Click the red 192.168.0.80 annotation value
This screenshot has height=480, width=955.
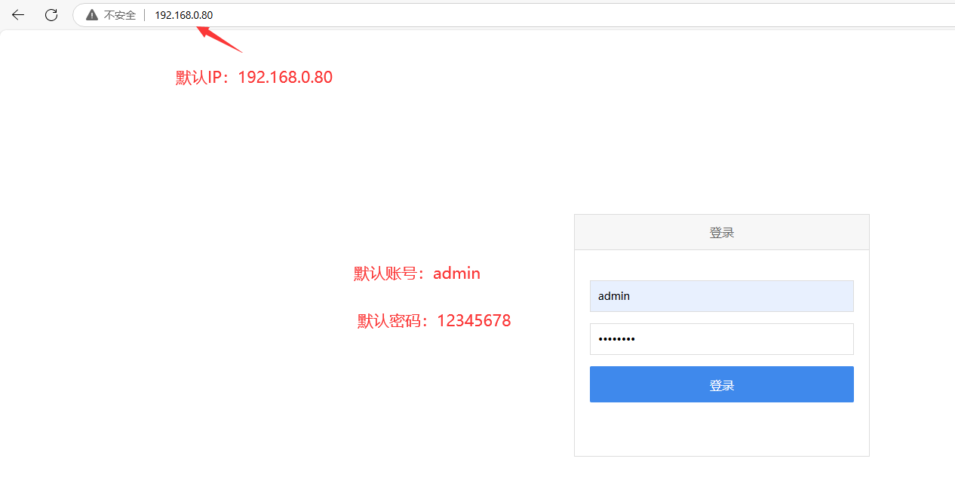point(285,78)
